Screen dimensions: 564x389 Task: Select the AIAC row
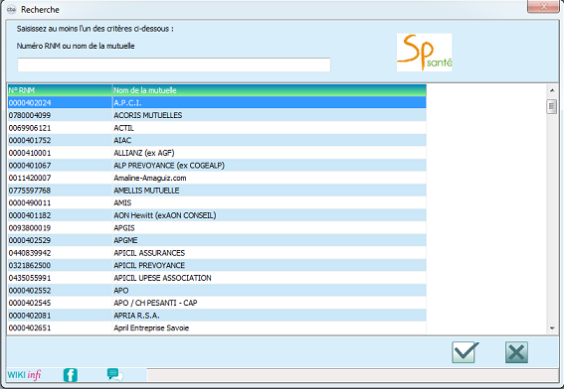(217, 140)
